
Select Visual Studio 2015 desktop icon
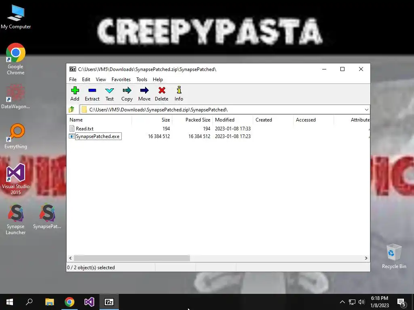point(16,179)
